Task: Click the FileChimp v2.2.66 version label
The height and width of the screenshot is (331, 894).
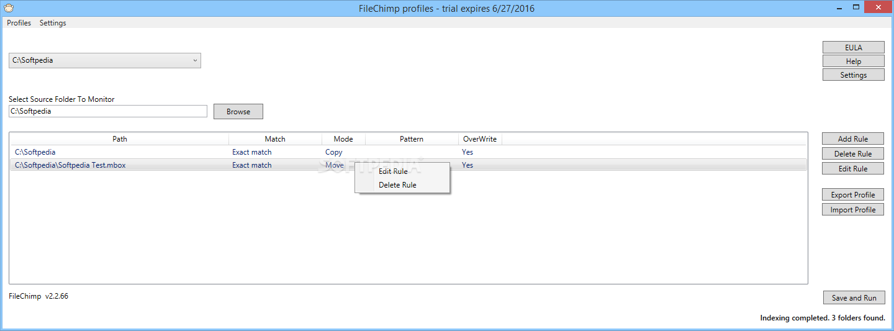Action: [38, 296]
